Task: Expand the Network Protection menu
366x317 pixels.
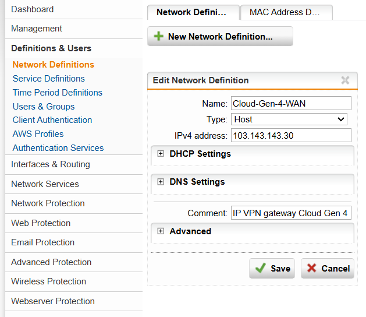Action: click(x=48, y=203)
